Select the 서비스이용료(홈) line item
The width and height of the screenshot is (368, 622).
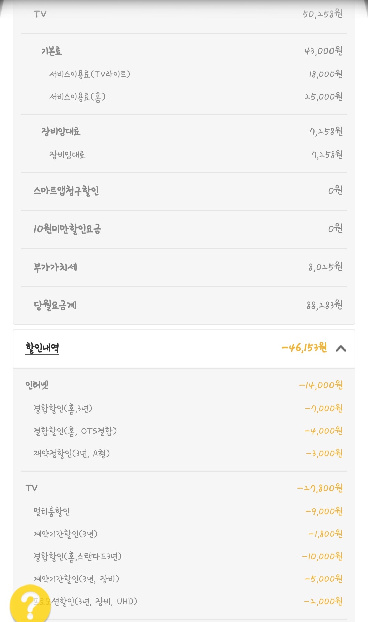click(78, 97)
